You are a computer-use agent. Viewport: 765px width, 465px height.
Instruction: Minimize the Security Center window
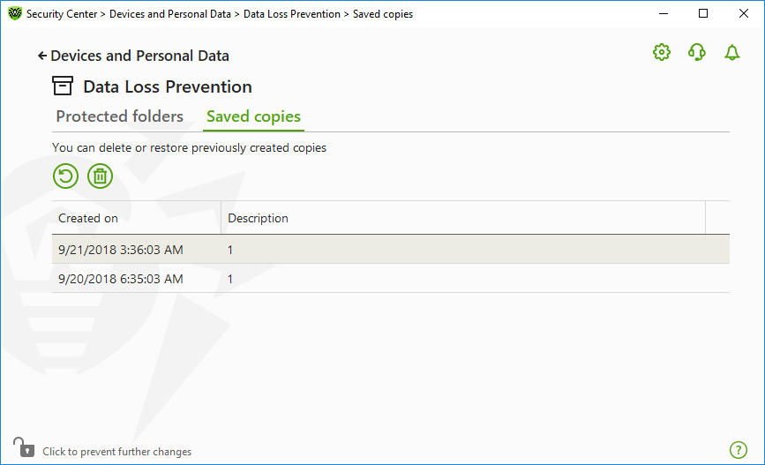click(x=664, y=13)
